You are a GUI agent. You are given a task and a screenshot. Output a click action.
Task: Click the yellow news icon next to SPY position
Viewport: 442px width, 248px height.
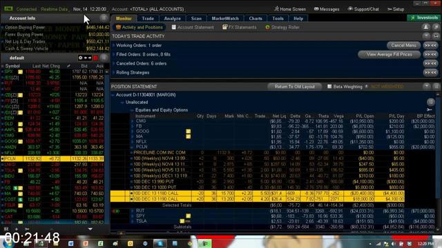click(x=188, y=216)
